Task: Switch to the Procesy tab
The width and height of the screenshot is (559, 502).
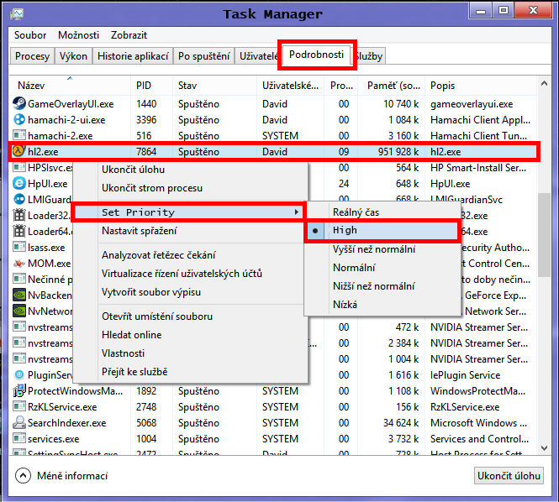Action: tap(32, 56)
